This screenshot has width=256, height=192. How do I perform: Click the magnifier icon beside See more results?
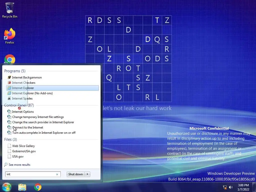[6, 164]
